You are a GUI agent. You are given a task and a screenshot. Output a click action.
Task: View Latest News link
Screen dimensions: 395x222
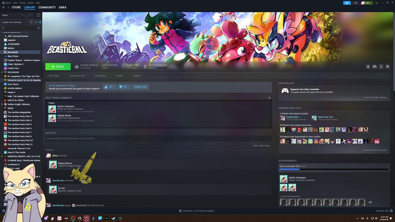[x=262, y=146]
